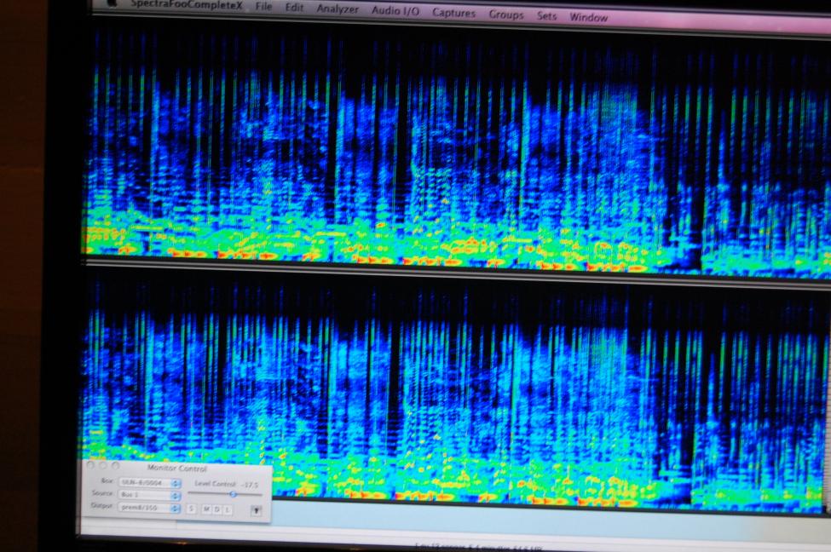Toggle the M mute button
The width and height of the screenshot is (831, 552).
[205, 509]
